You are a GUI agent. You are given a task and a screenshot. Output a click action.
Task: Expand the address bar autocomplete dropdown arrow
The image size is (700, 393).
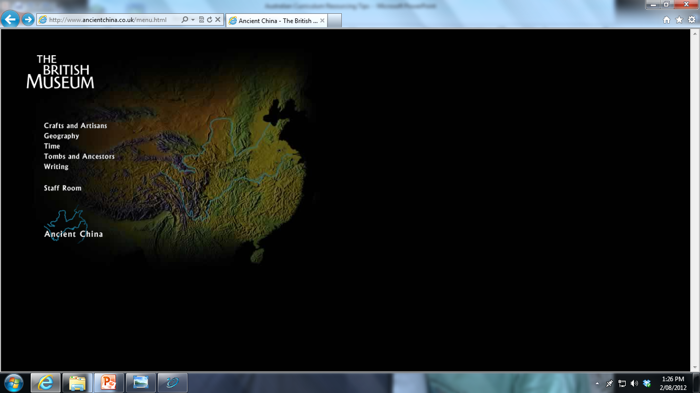point(193,20)
